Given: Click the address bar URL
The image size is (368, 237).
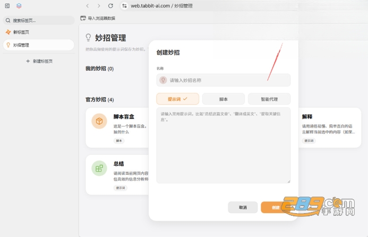Looking at the screenshot, I should (161, 6).
